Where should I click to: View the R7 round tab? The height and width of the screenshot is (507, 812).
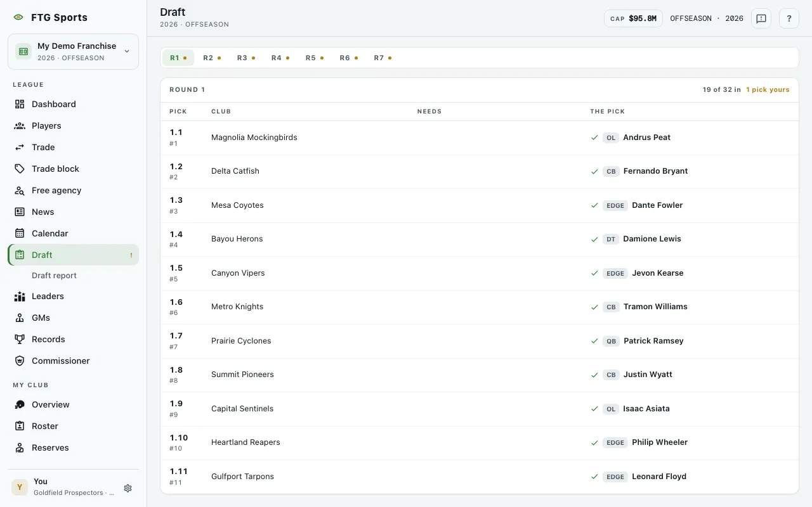coord(383,58)
